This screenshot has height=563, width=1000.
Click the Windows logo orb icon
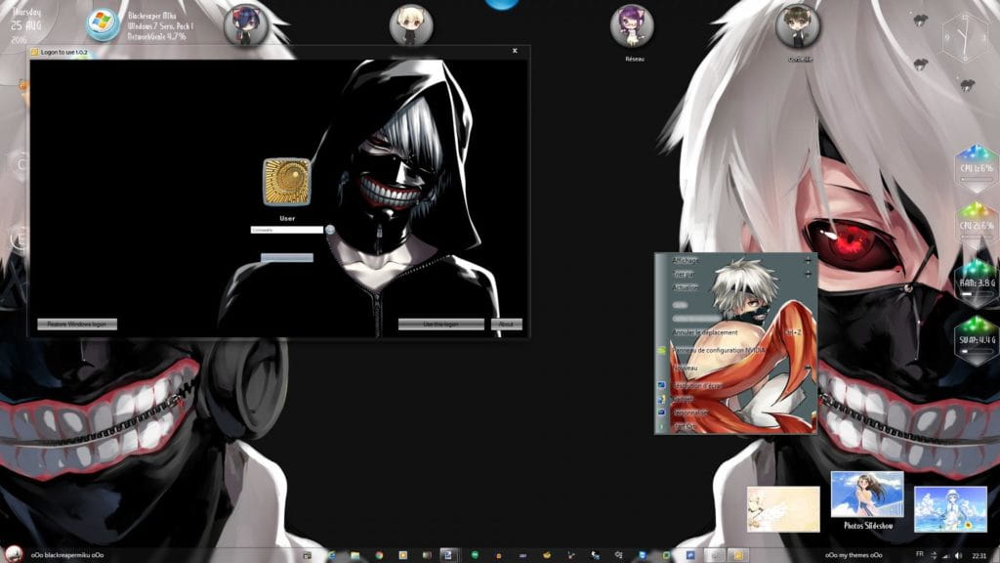[103, 24]
